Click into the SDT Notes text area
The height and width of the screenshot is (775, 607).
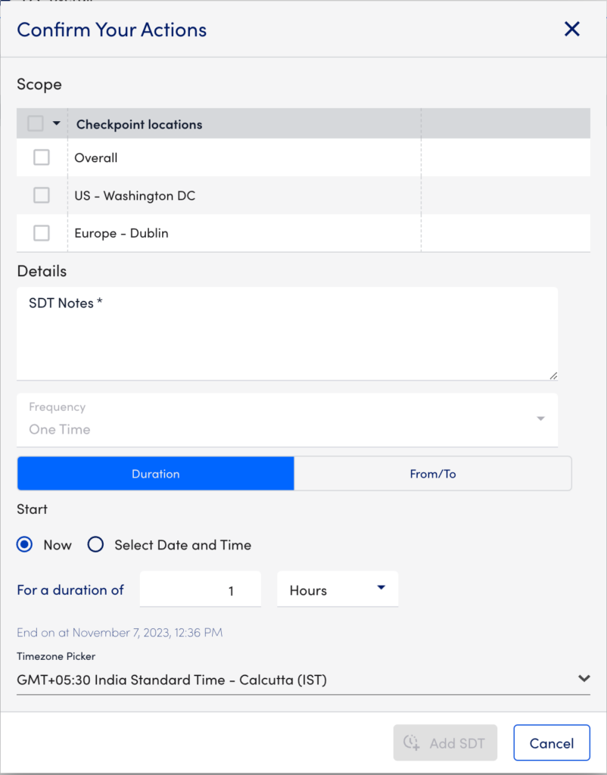[x=287, y=333]
